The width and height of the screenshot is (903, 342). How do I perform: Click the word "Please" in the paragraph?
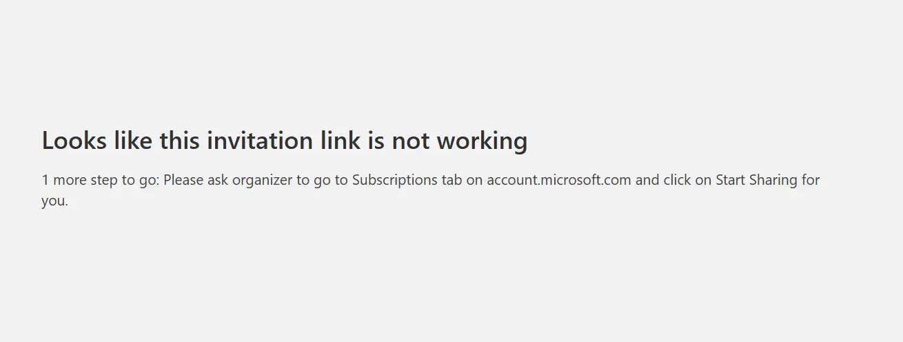(x=184, y=180)
